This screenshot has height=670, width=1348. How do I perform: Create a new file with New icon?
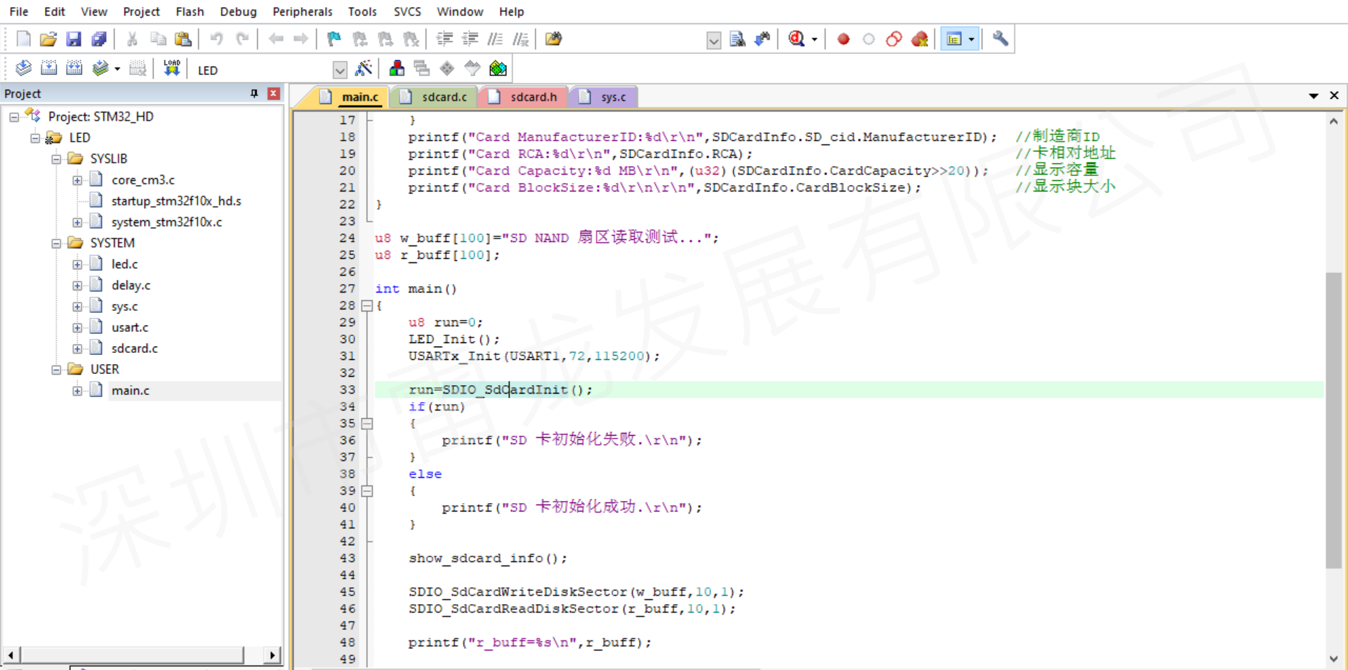(23, 39)
